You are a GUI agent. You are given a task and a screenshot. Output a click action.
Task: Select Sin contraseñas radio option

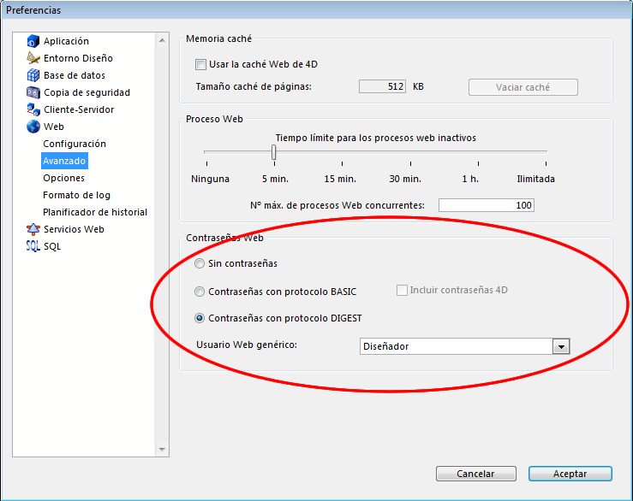pyautogui.click(x=200, y=263)
